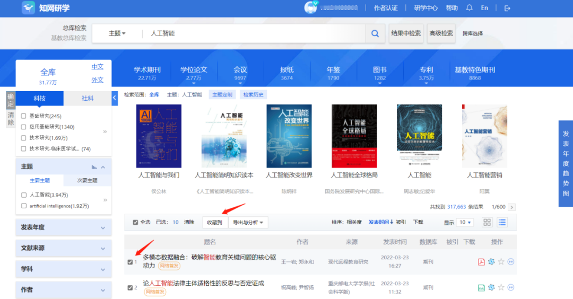The image size is (573, 299).
Task: Switch to list view layout icon
Action: coord(502,222)
